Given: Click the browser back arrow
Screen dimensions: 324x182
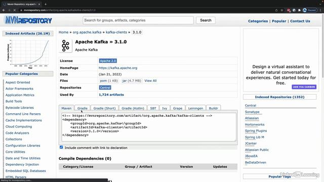Looking at the screenshot, I should click(4, 10).
